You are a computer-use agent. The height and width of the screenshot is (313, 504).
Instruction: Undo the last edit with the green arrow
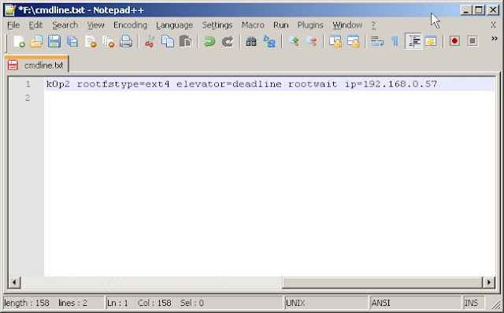coord(209,42)
